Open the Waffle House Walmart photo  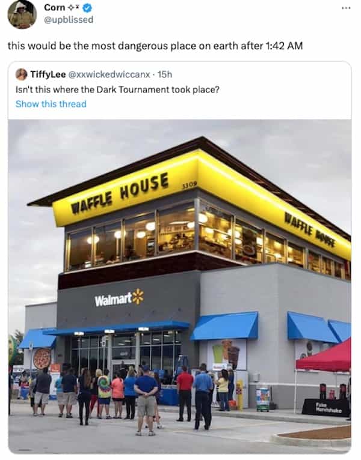click(180, 286)
